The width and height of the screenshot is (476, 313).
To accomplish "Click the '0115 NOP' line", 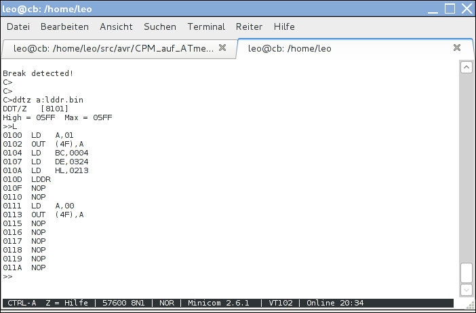I will 24,223.
